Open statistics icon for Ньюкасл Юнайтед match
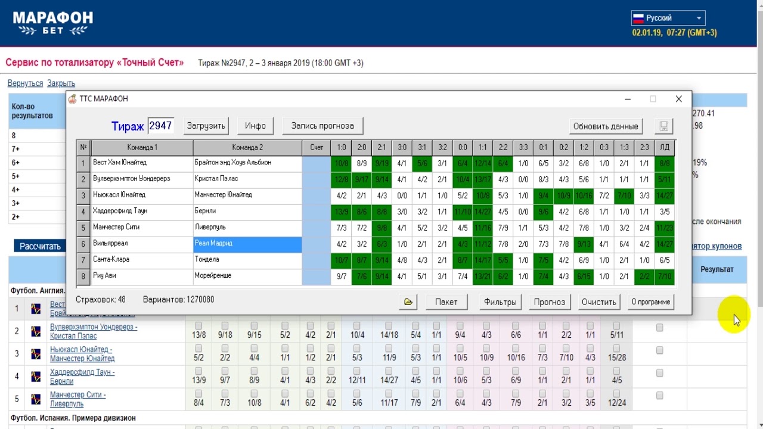Viewport: 763px width, 429px height. [x=36, y=354]
